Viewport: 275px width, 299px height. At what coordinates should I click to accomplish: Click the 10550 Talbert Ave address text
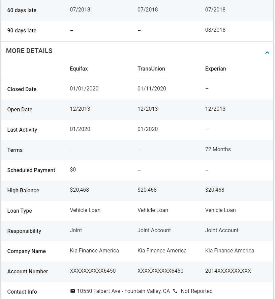[x=123, y=291]
